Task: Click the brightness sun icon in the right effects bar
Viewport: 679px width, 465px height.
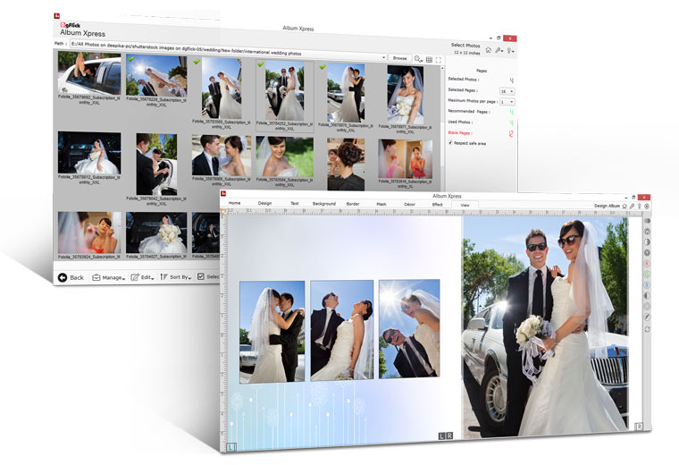Action: pyautogui.click(x=647, y=232)
